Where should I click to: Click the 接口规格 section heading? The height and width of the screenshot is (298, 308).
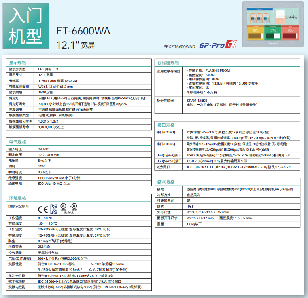tap(166, 125)
